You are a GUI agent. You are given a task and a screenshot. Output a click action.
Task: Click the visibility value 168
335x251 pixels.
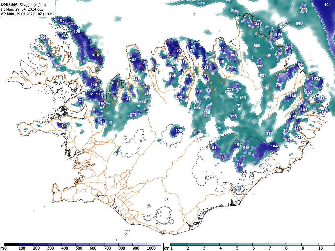[x=238, y=144]
